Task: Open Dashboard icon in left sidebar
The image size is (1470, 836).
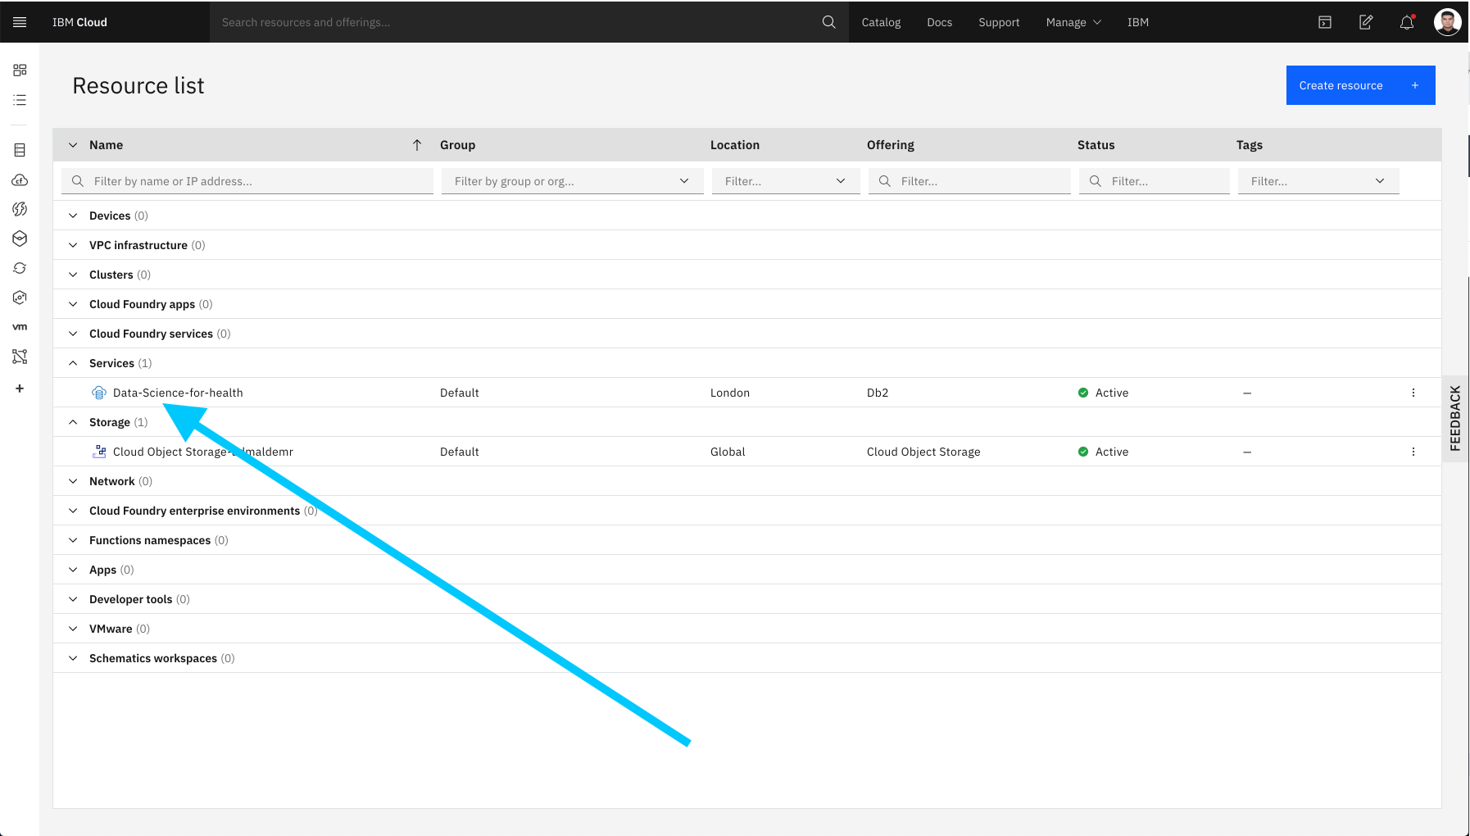Action: (20, 70)
